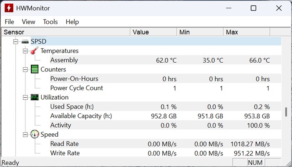
Task: Open the File menu
Action: point(9,22)
